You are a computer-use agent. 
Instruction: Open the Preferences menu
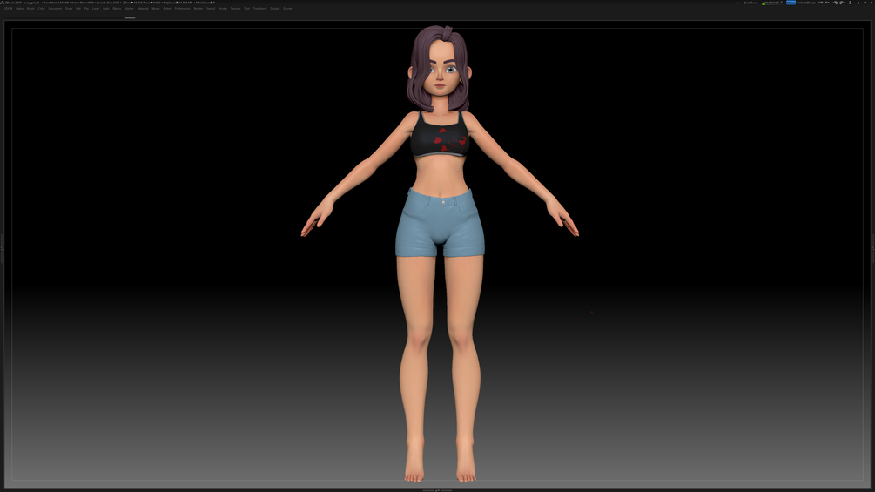[x=182, y=9]
